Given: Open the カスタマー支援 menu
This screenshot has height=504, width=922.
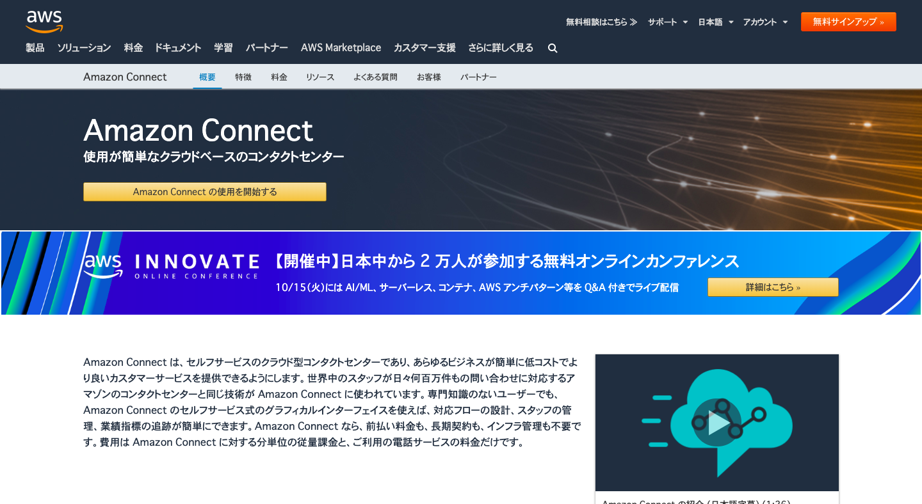Looking at the screenshot, I should 425,48.
